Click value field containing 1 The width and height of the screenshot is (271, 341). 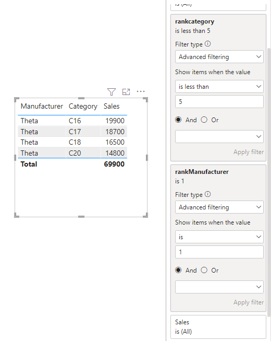(219, 252)
